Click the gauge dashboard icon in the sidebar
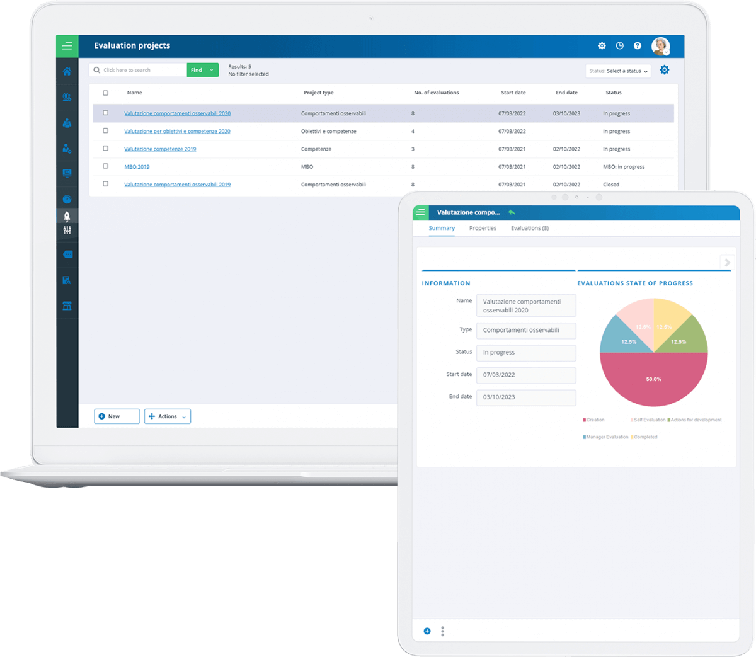 [67, 199]
